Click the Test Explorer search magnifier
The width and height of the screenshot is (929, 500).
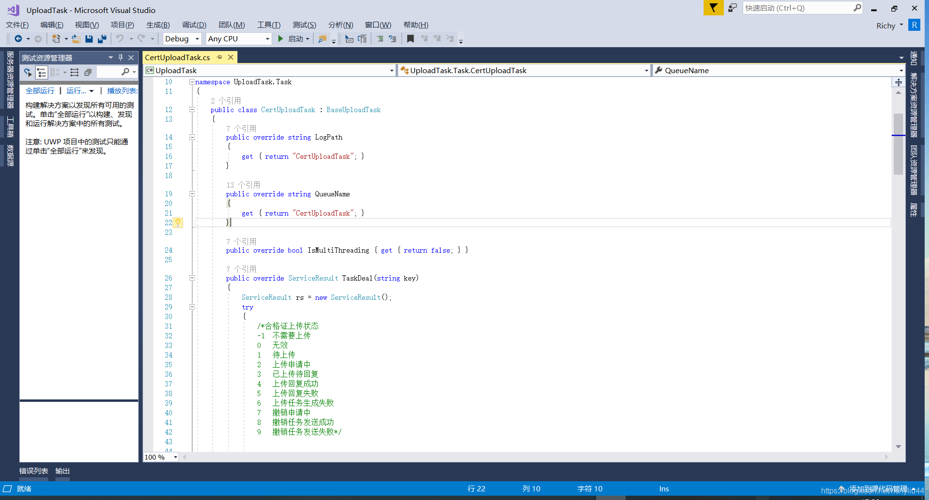pyautogui.click(x=126, y=72)
